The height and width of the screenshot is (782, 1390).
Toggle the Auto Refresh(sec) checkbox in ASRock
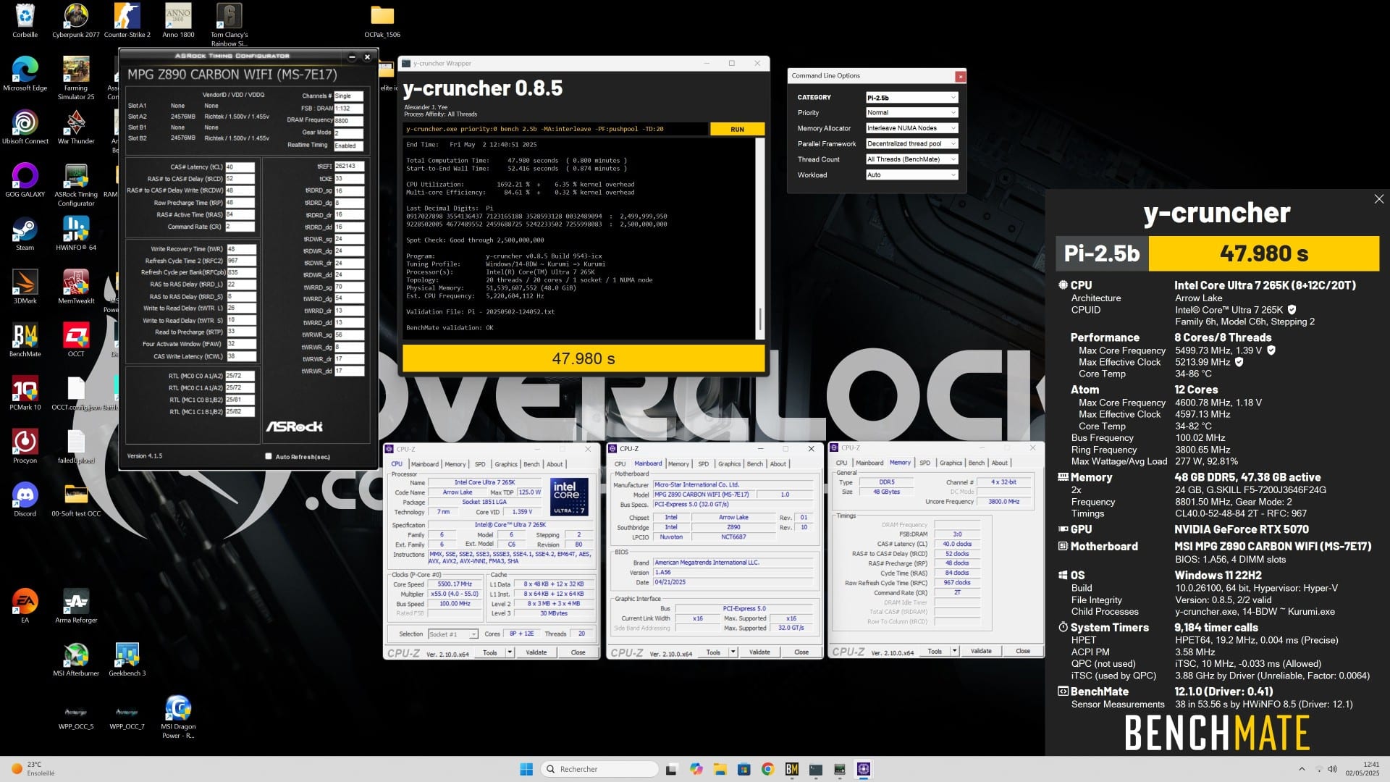coord(269,456)
